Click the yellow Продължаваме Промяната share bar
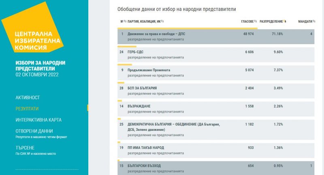The width and height of the screenshot is (324, 175). click(x=125, y=65)
